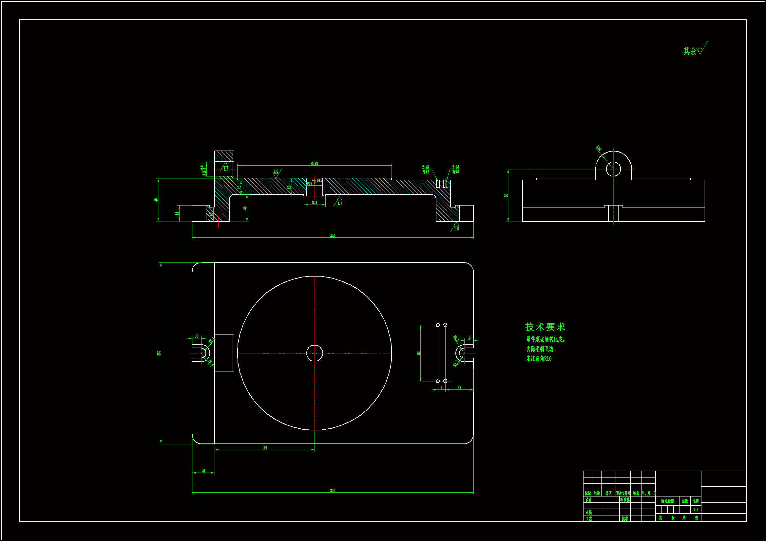Click the Ø170 dimension text in section view

click(314, 164)
